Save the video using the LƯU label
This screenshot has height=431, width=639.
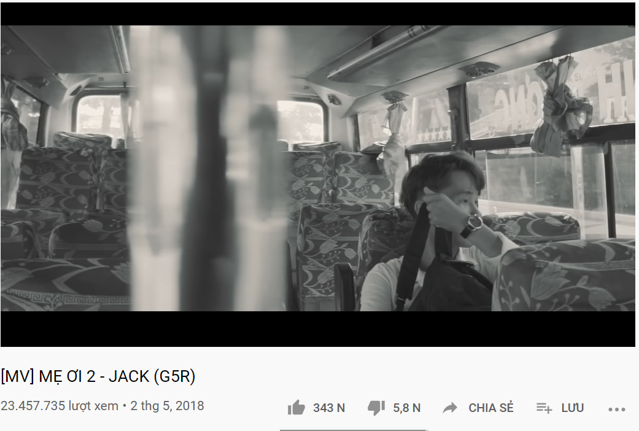(572, 408)
